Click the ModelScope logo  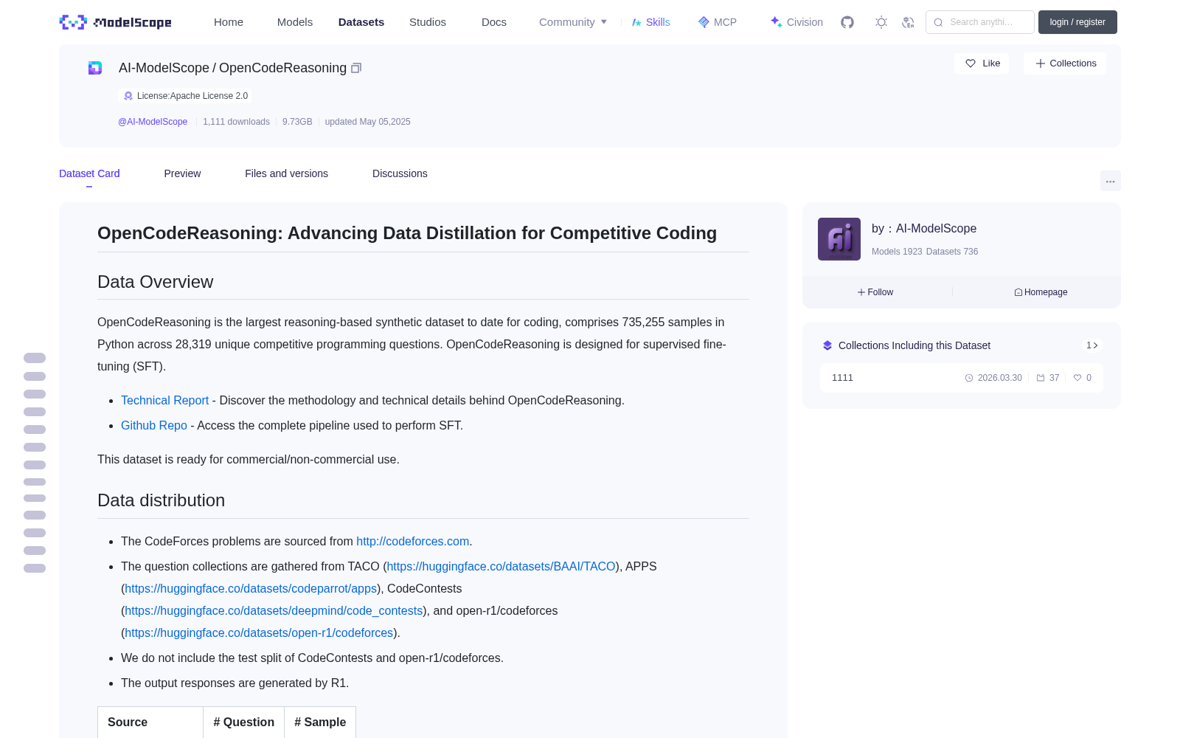116,22
